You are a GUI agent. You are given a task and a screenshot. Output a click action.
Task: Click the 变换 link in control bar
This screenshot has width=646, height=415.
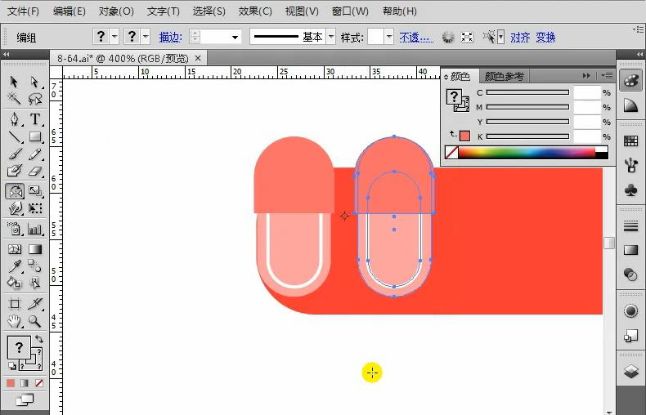(x=545, y=38)
